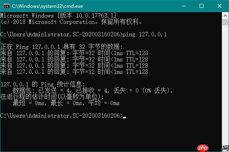The width and height of the screenshot is (229, 152).
Task: Click the '(c) 2018 Microsoft Corporation' copyright line
Action: click(x=71, y=22)
